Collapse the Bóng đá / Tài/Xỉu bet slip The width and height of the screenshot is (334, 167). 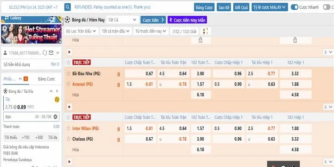[x=51, y=91]
